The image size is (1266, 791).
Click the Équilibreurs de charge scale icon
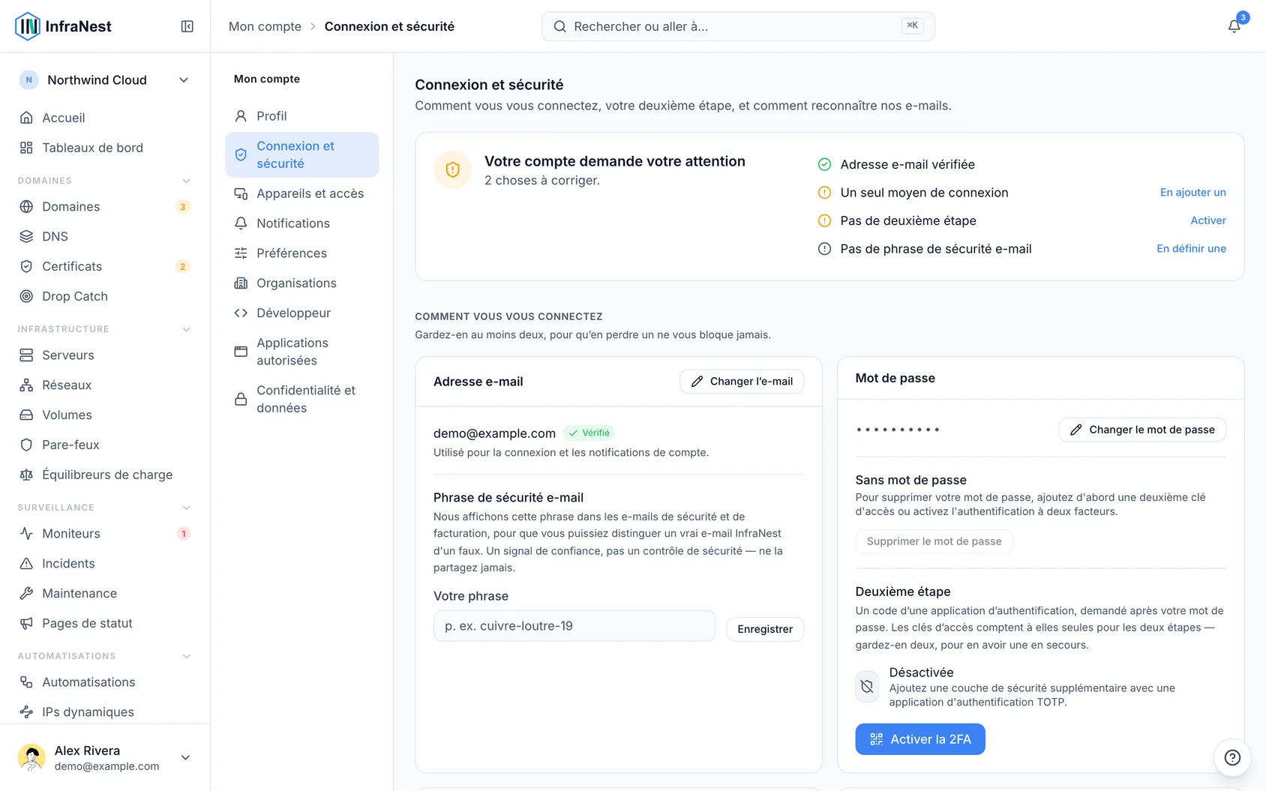[26, 475]
